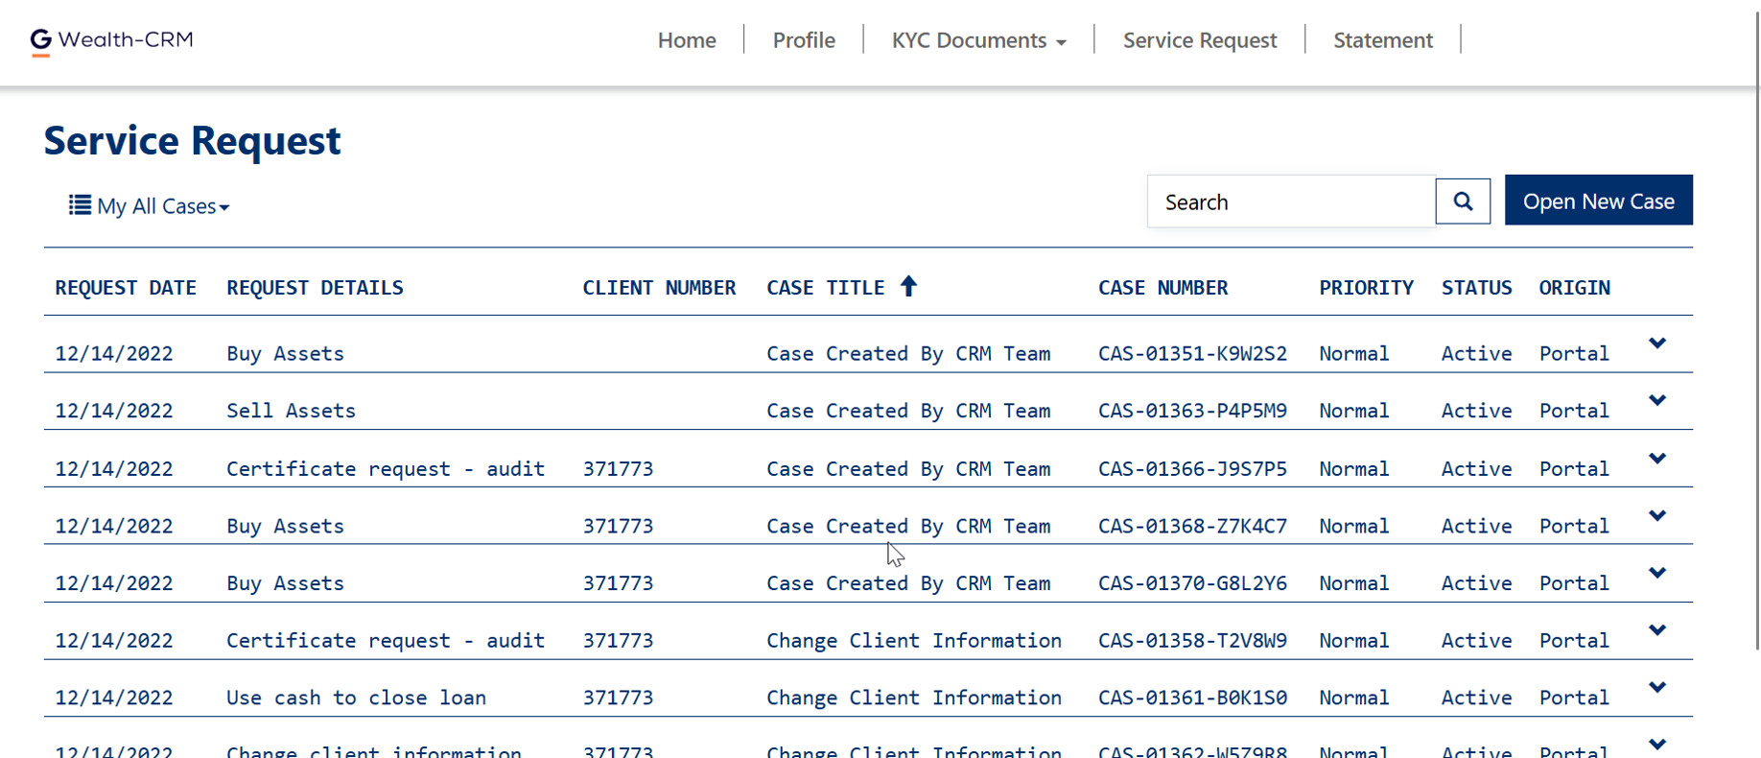Open the Statement menu item
This screenshot has height=758, width=1761.
click(1382, 40)
